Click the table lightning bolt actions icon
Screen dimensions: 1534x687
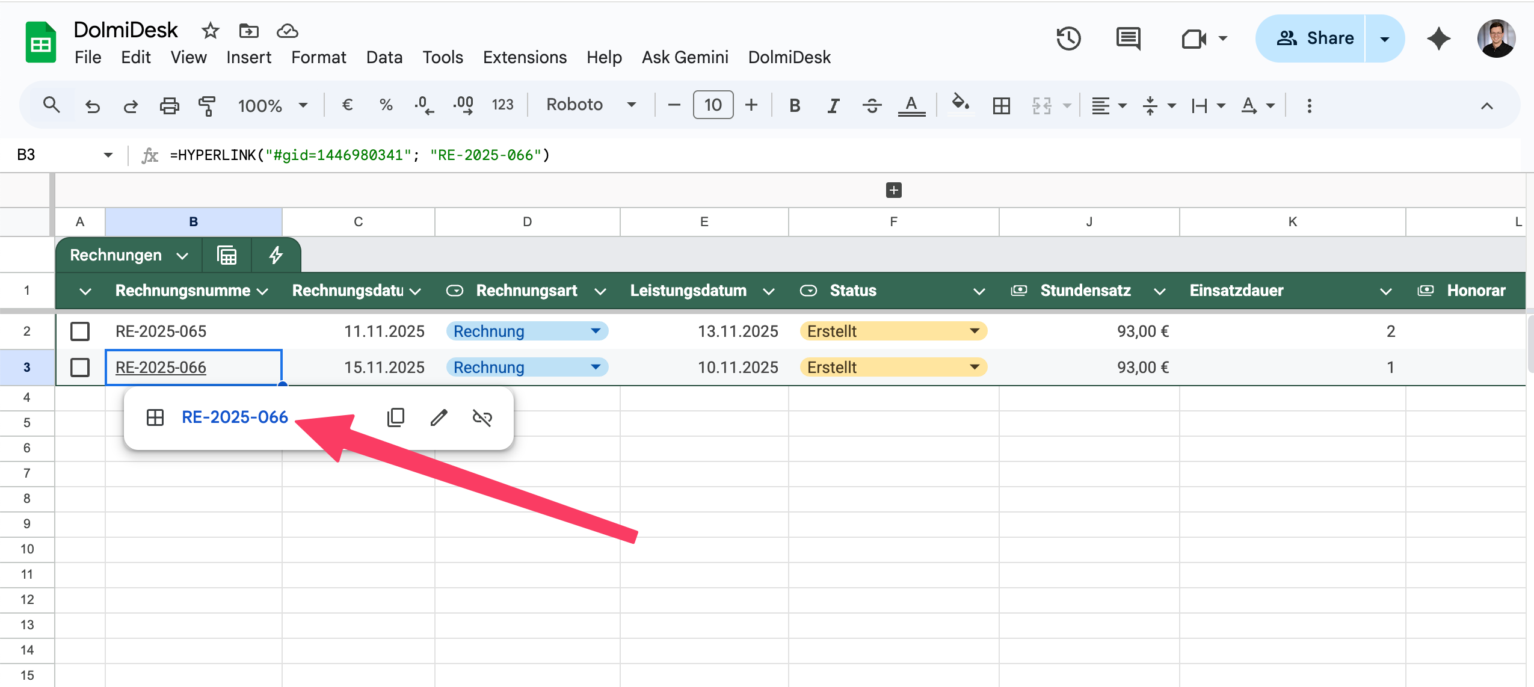[276, 255]
